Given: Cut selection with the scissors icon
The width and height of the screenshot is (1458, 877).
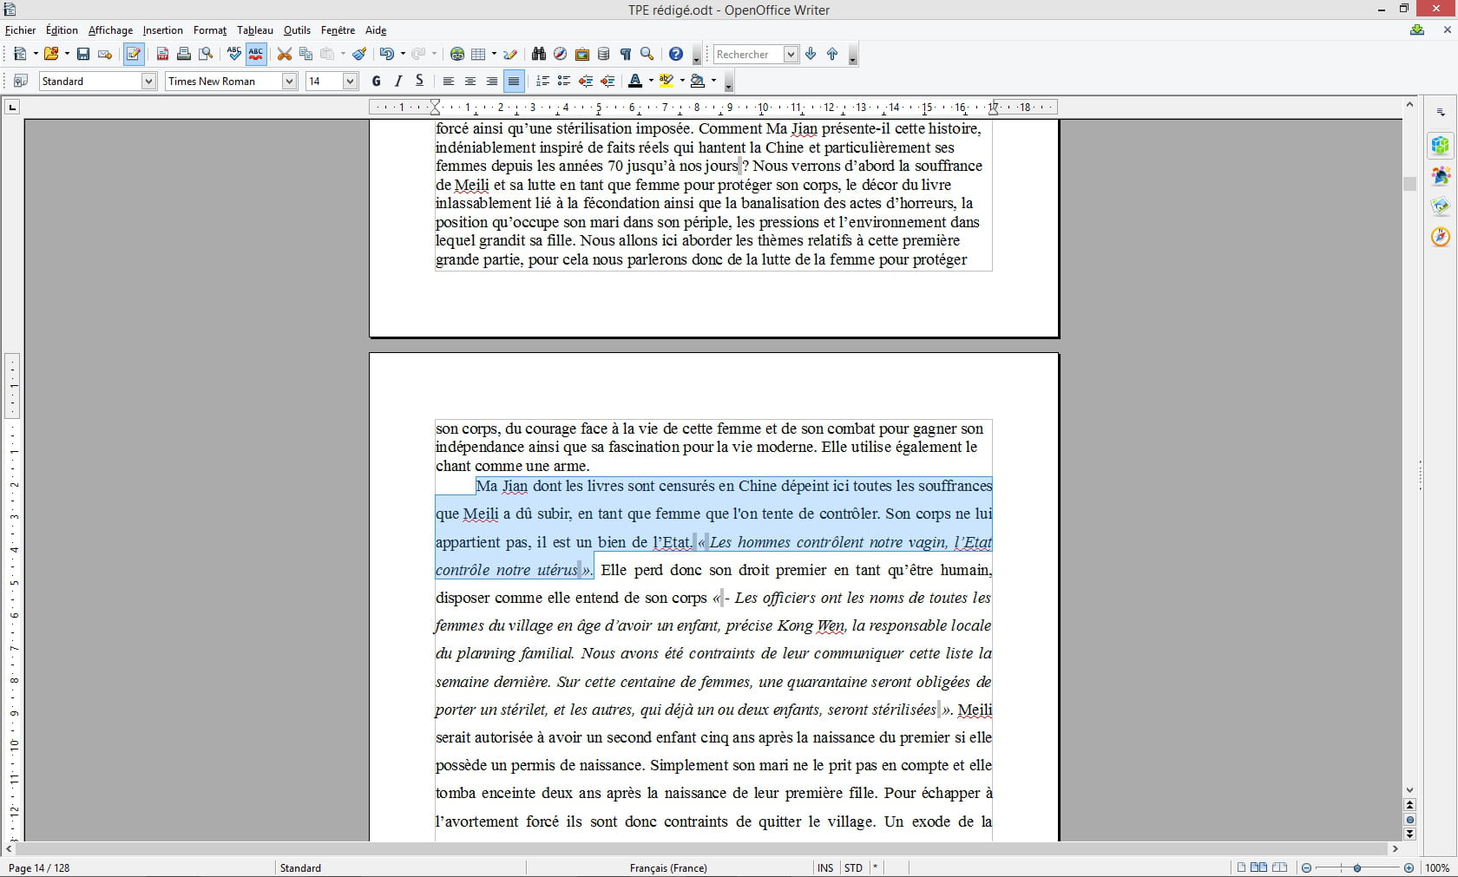Looking at the screenshot, I should 284,55.
